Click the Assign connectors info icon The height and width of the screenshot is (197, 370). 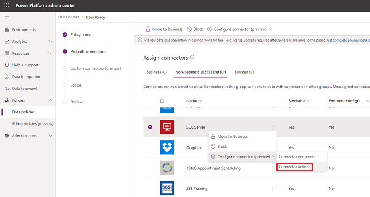pyautogui.click(x=192, y=58)
